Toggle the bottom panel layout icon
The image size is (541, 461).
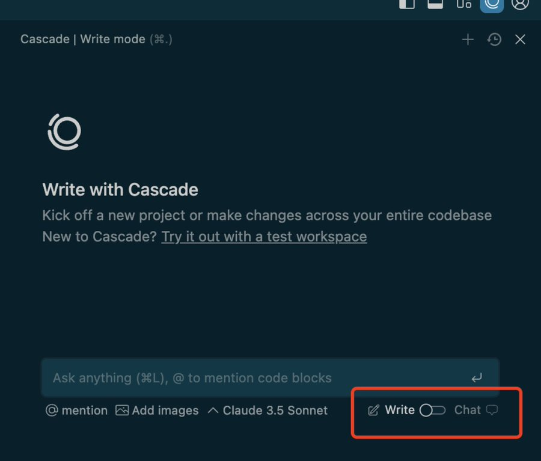(435, 4)
